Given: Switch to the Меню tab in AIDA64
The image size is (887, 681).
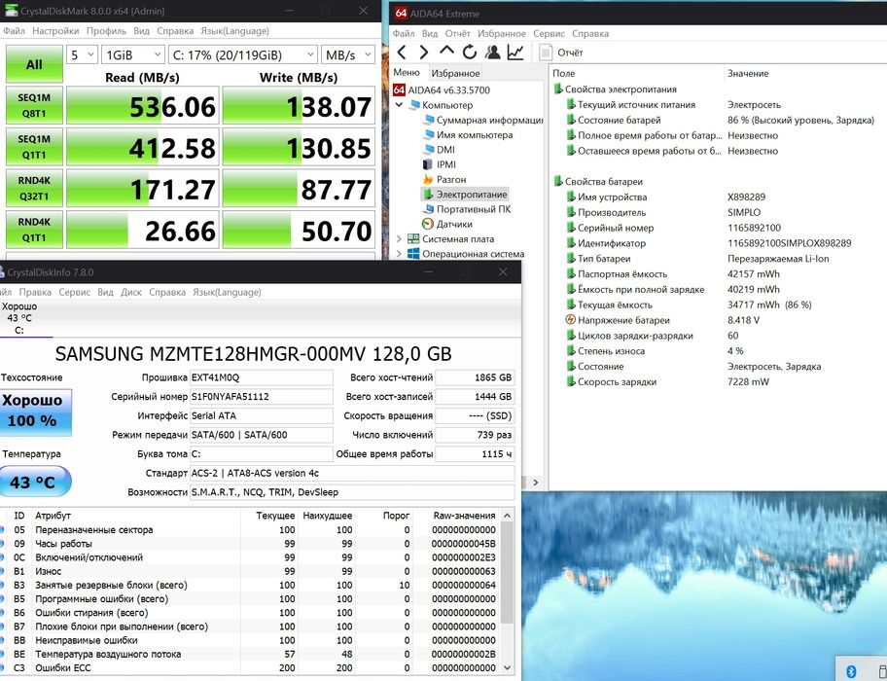Looking at the screenshot, I should 407,72.
